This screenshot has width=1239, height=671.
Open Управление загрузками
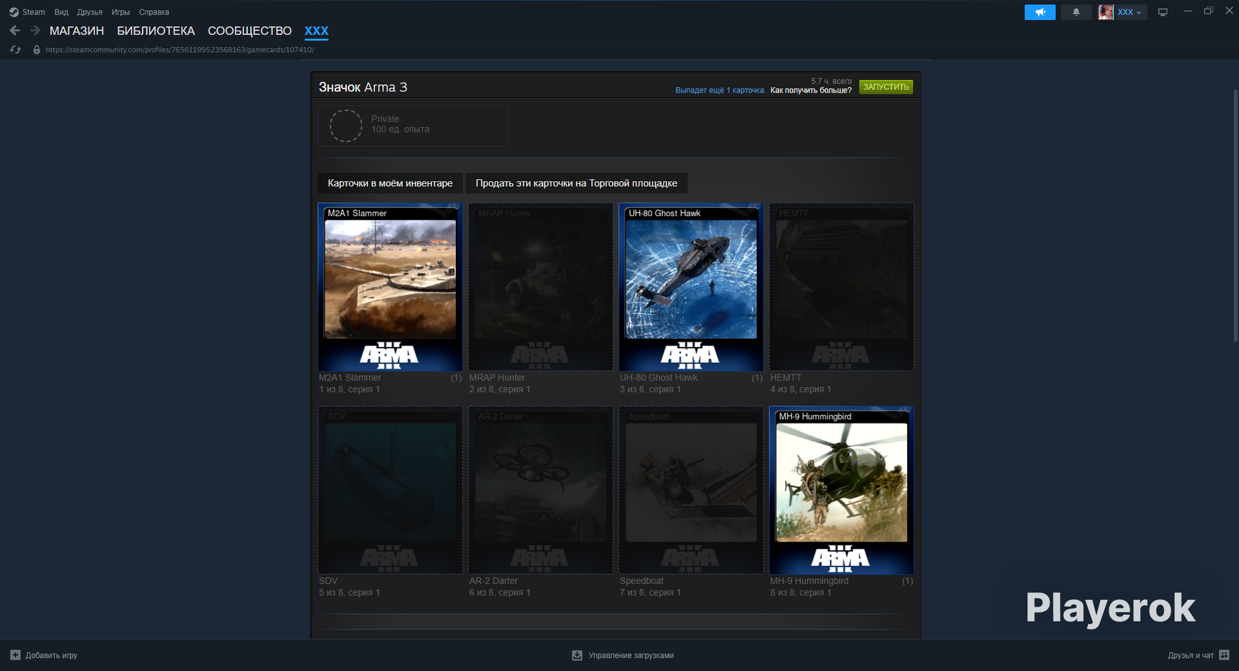point(631,656)
